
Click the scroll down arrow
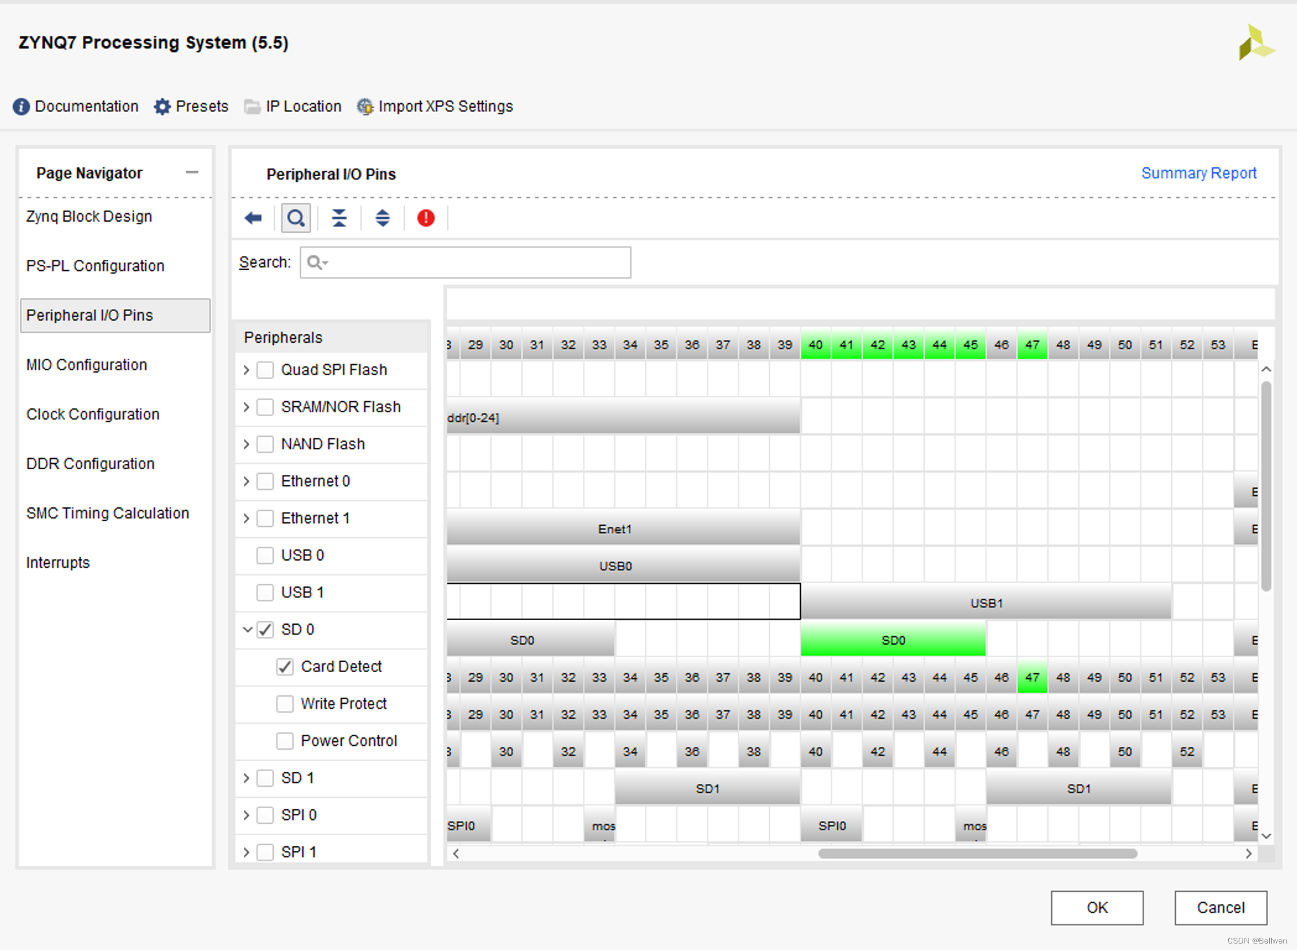1266,836
